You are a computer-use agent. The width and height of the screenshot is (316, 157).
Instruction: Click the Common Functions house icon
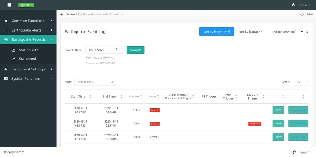pos(6,21)
